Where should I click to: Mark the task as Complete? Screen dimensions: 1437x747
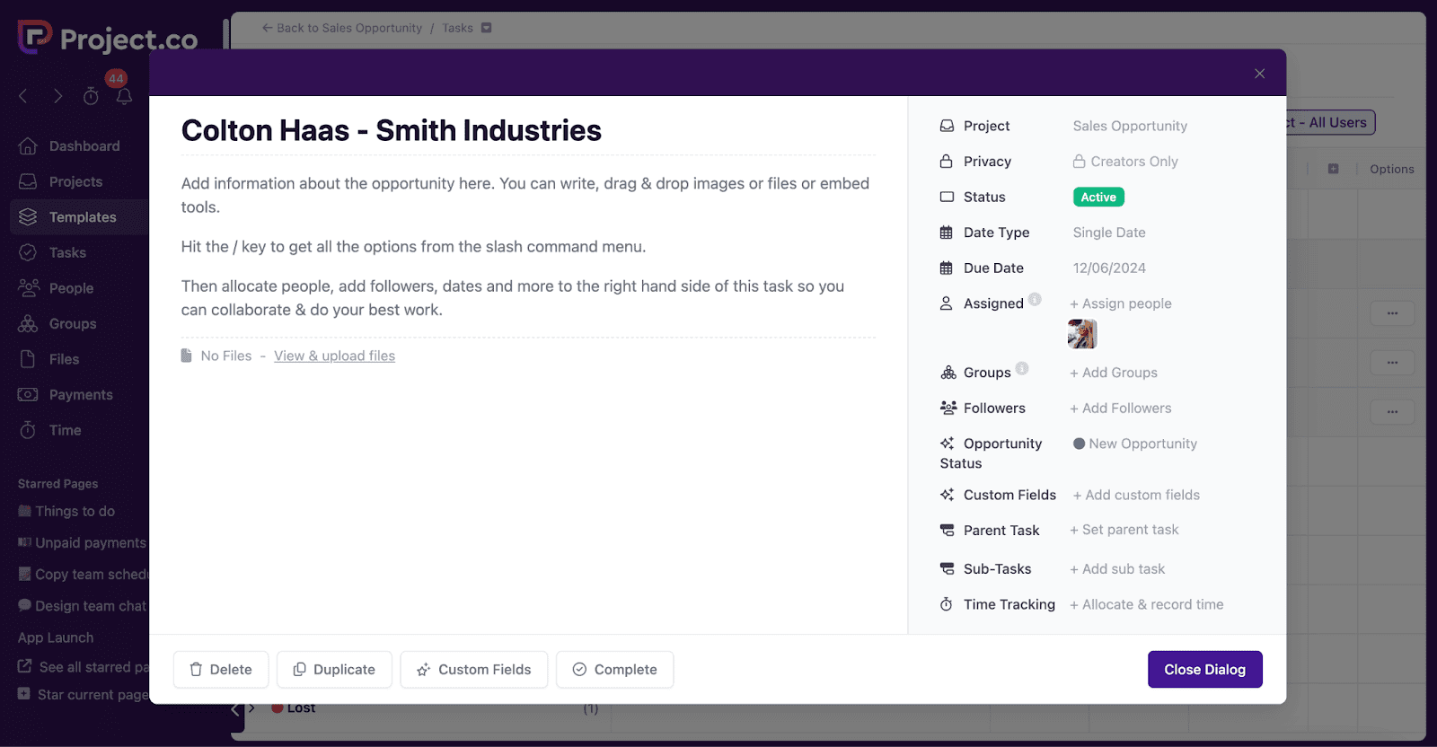tap(614, 670)
